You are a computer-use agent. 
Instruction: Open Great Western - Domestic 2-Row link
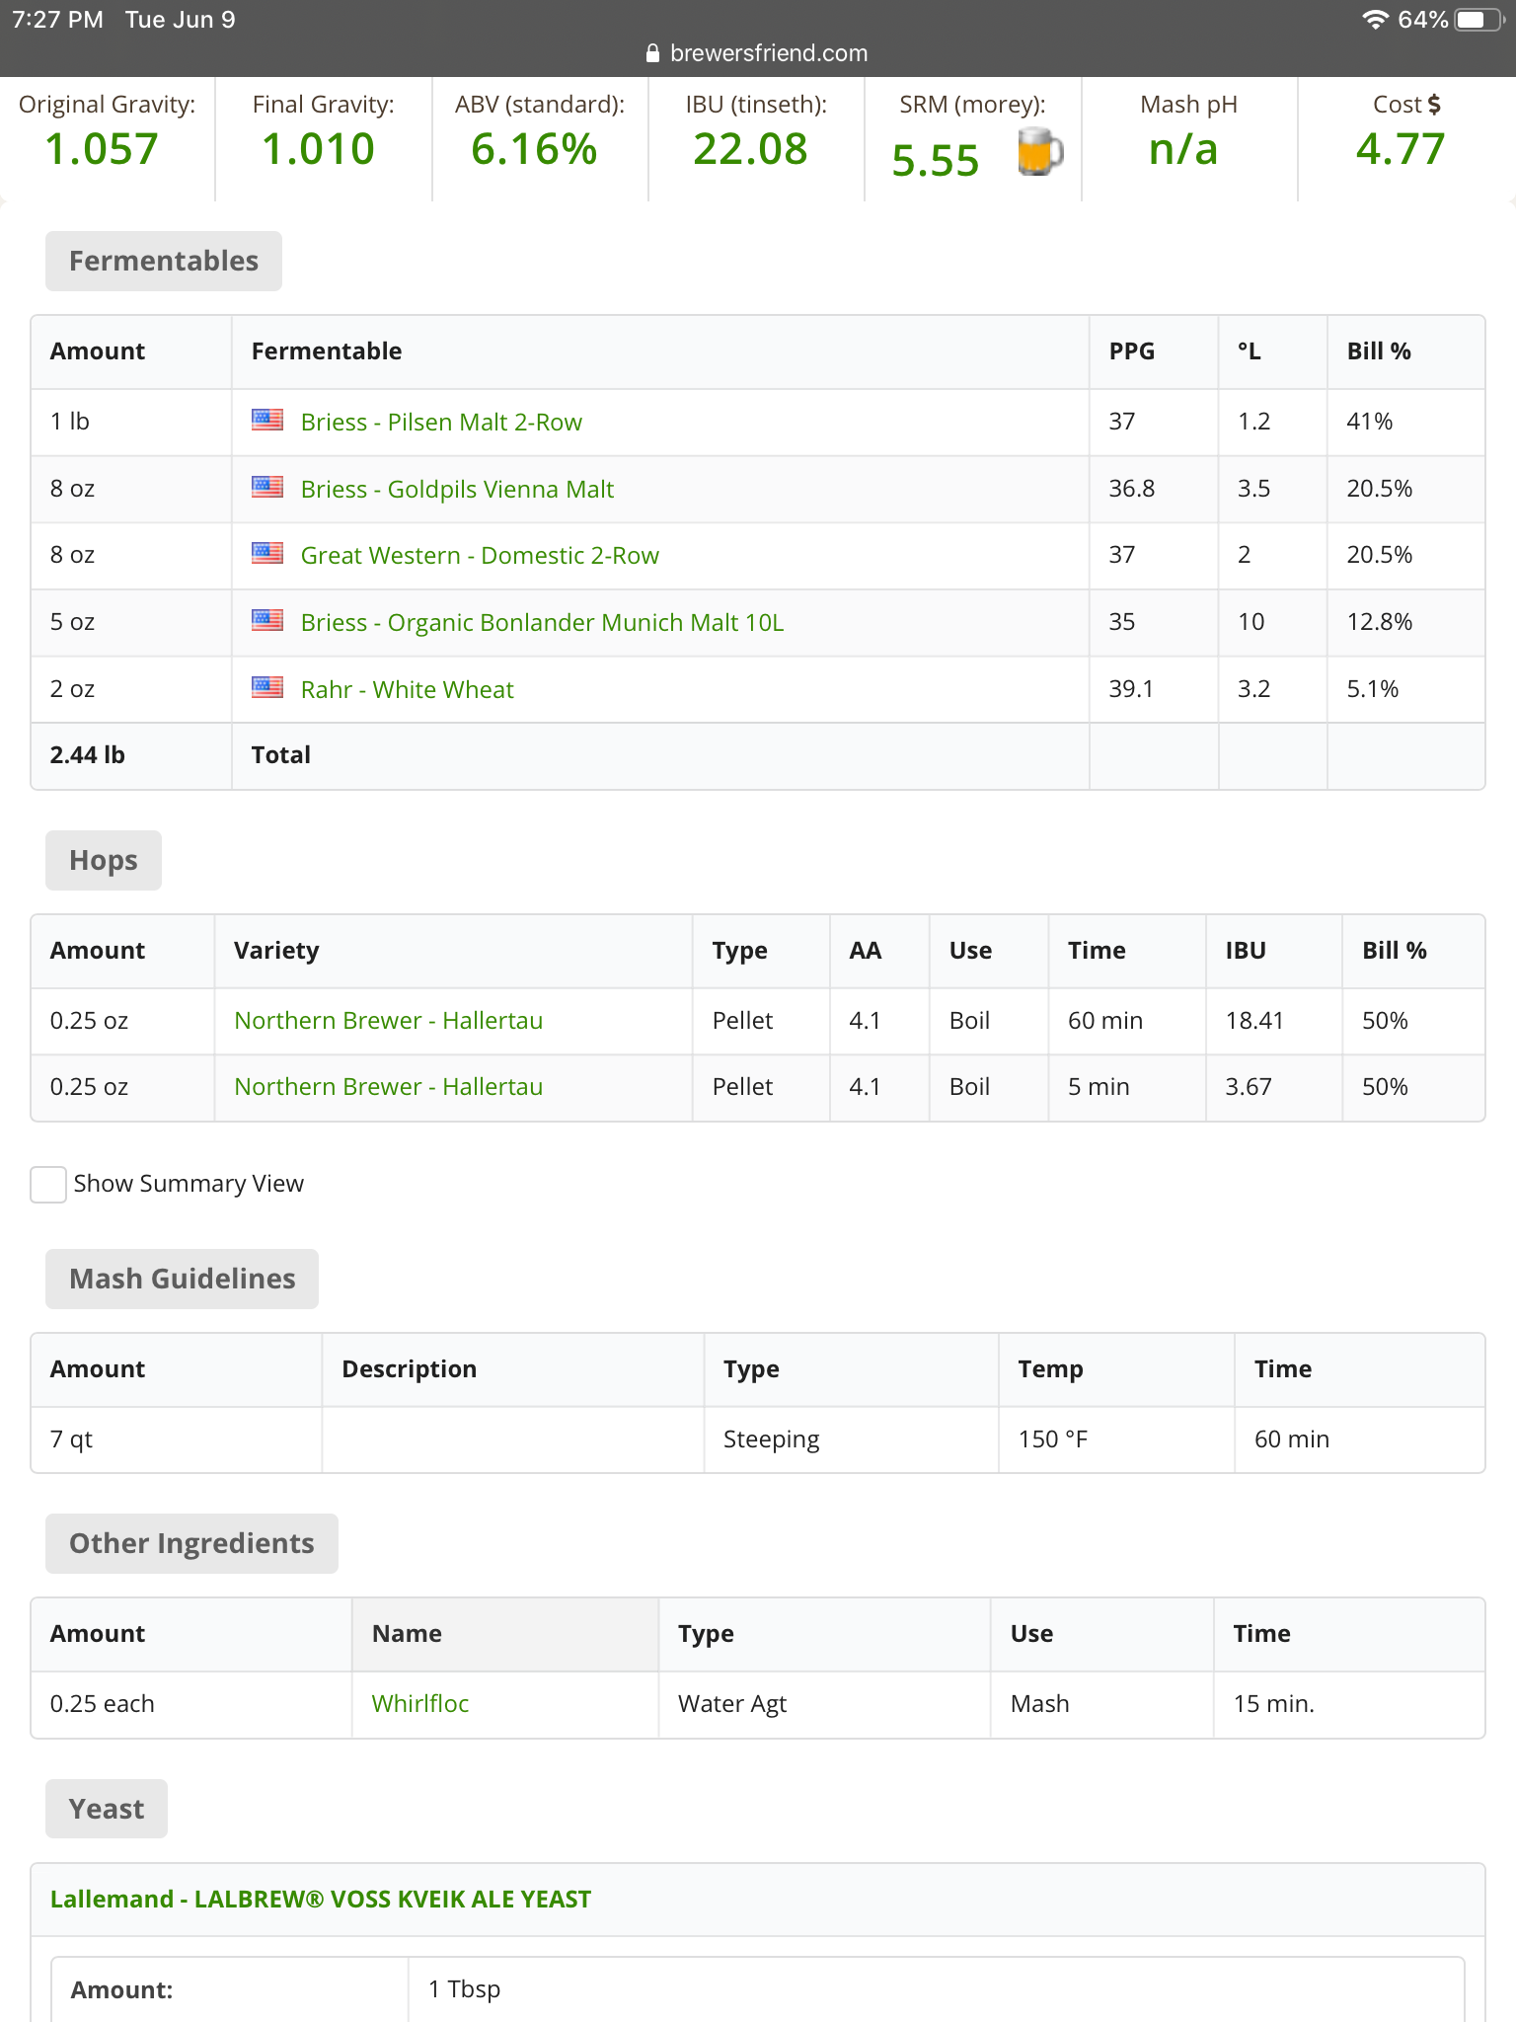click(x=480, y=555)
